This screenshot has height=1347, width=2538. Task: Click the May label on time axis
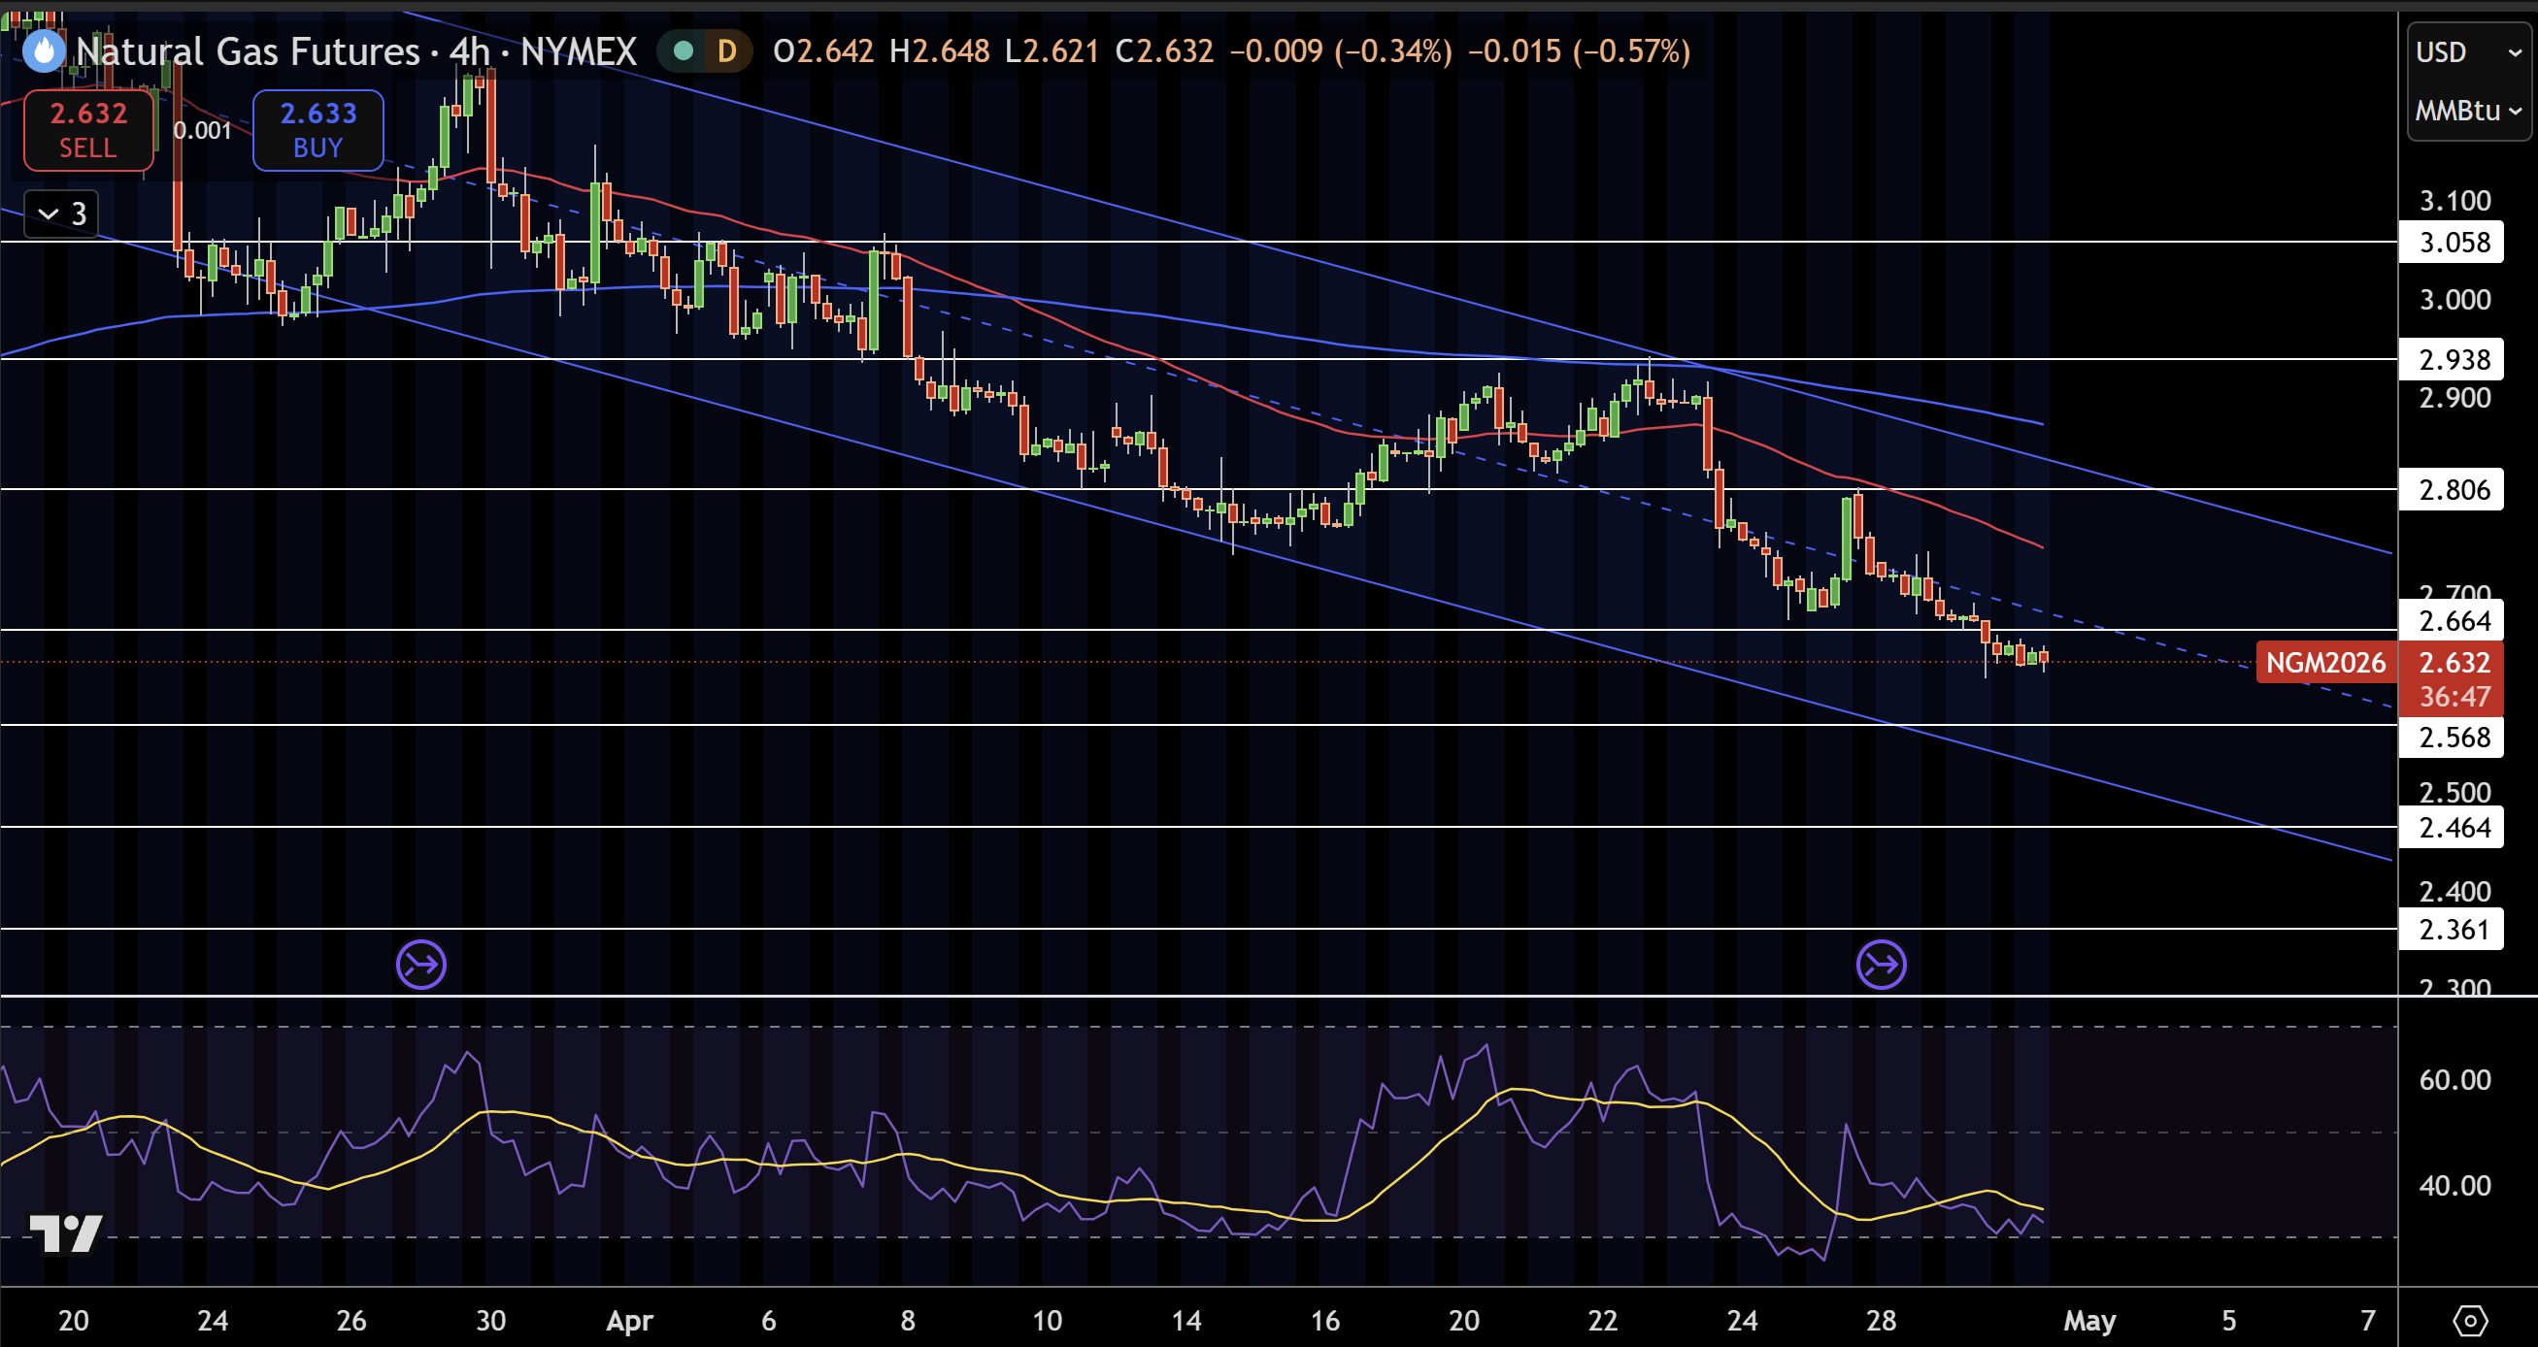pyautogui.click(x=2088, y=1321)
